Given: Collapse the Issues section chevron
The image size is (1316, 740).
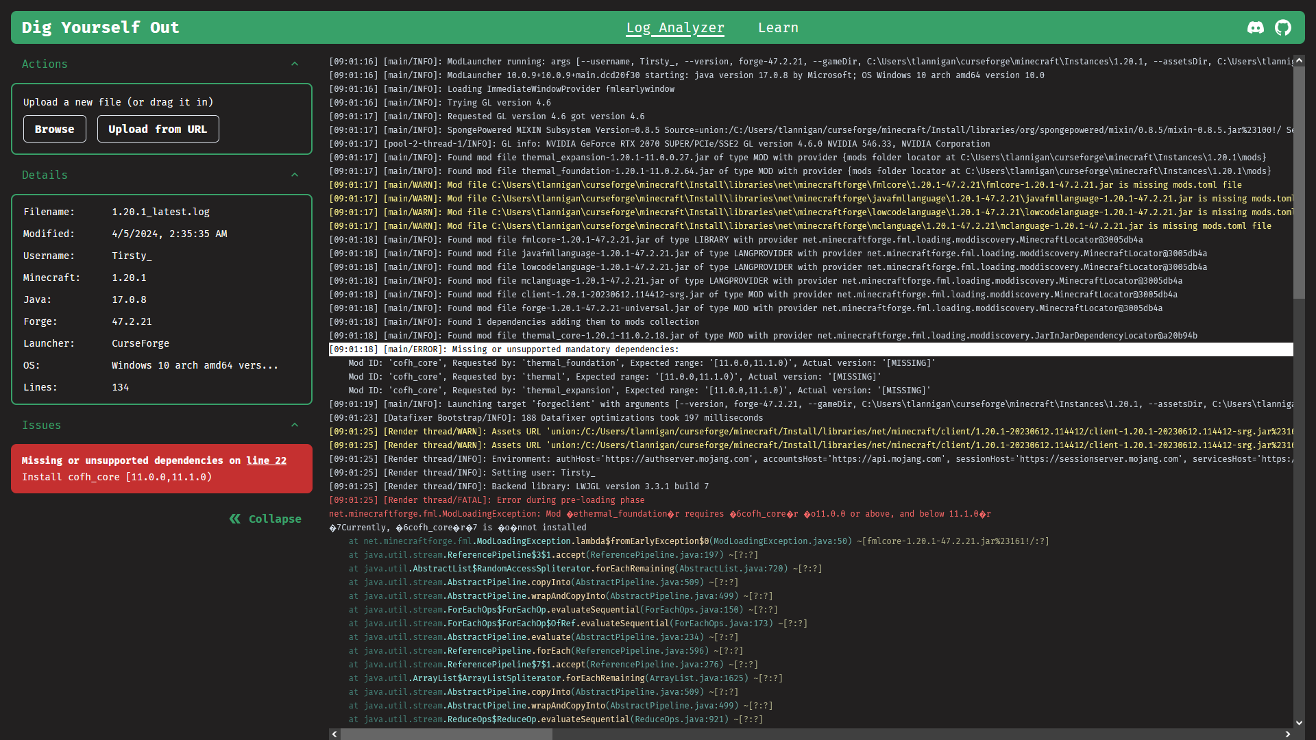Looking at the screenshot, I should [x=295, y=425].
